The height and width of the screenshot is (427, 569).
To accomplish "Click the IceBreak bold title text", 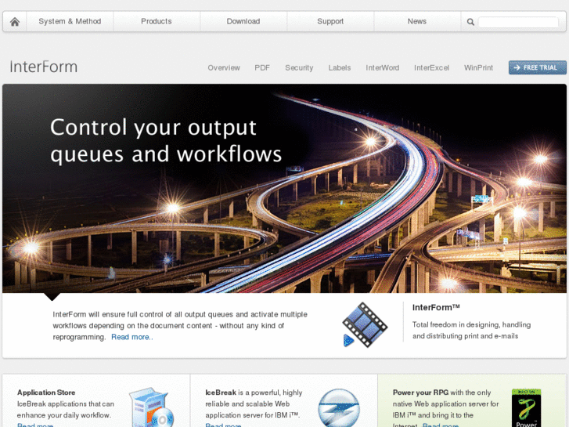I will click(221, 393).
